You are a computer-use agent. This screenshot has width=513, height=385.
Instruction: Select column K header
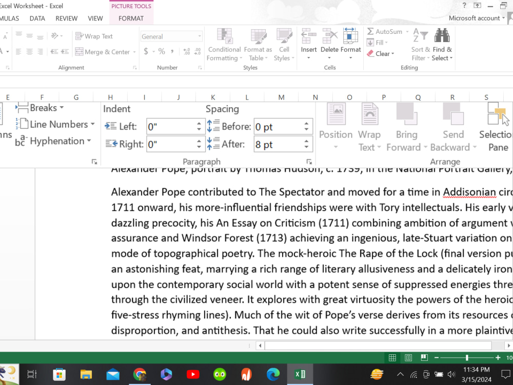point(213,97)
